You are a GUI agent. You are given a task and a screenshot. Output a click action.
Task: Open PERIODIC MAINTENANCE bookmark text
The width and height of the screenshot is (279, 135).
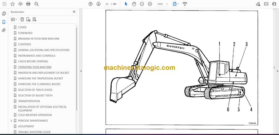(33, 121)
